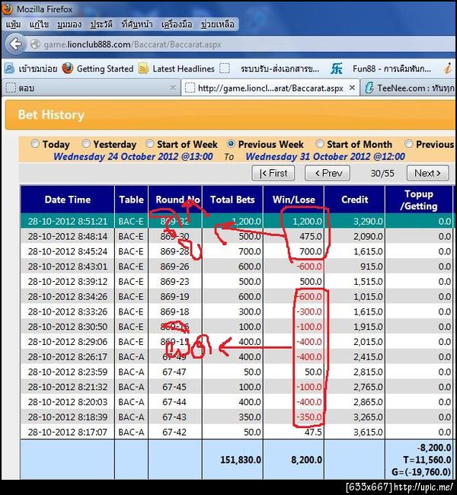Click the Table column header
This screenshot has height=495, width=457.
coord(131,200)
